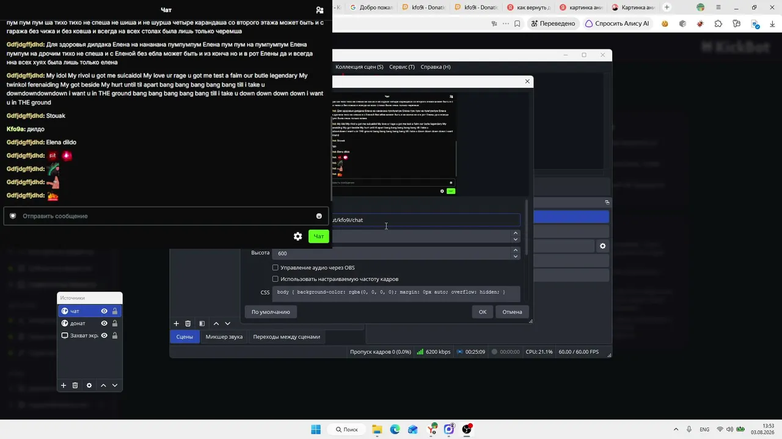Screen dimensions: 782x439
Task: Open Справка menu in OBS
Action: click(436, 66)
